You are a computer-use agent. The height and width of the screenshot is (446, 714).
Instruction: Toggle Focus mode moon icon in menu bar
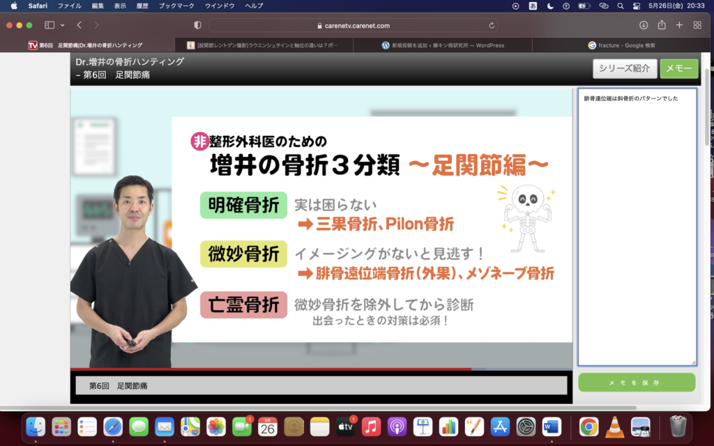click(x=551, y=6)
